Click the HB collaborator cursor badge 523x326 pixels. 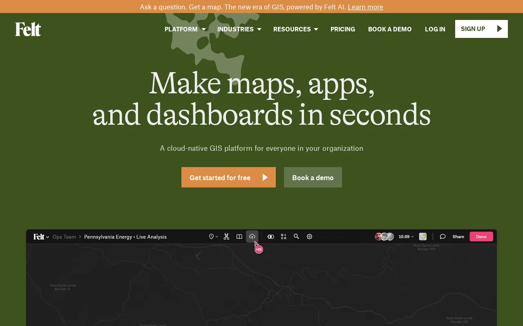259,249
